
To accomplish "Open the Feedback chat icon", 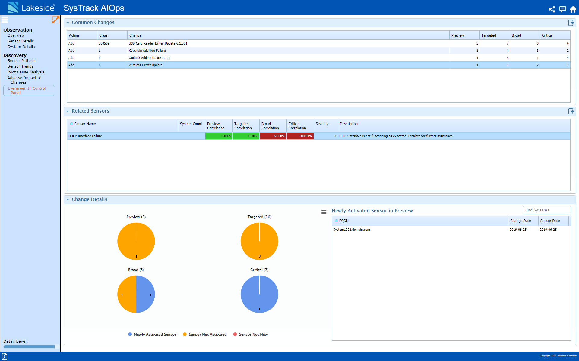I will [562, 9].
